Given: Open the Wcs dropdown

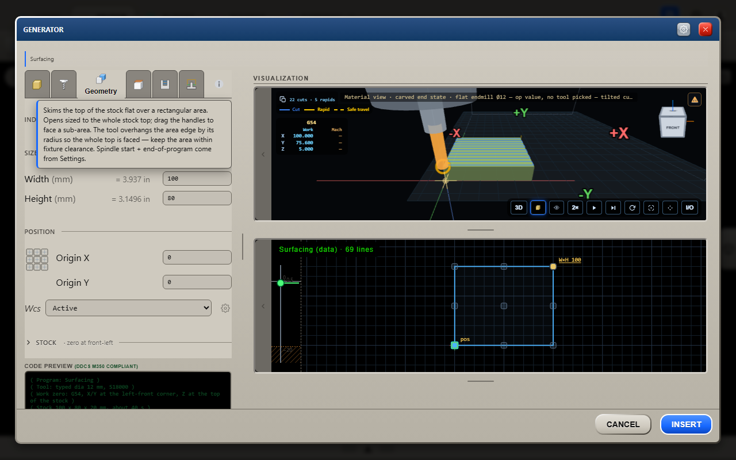Looking at the screenshot, I should [128, 308].
